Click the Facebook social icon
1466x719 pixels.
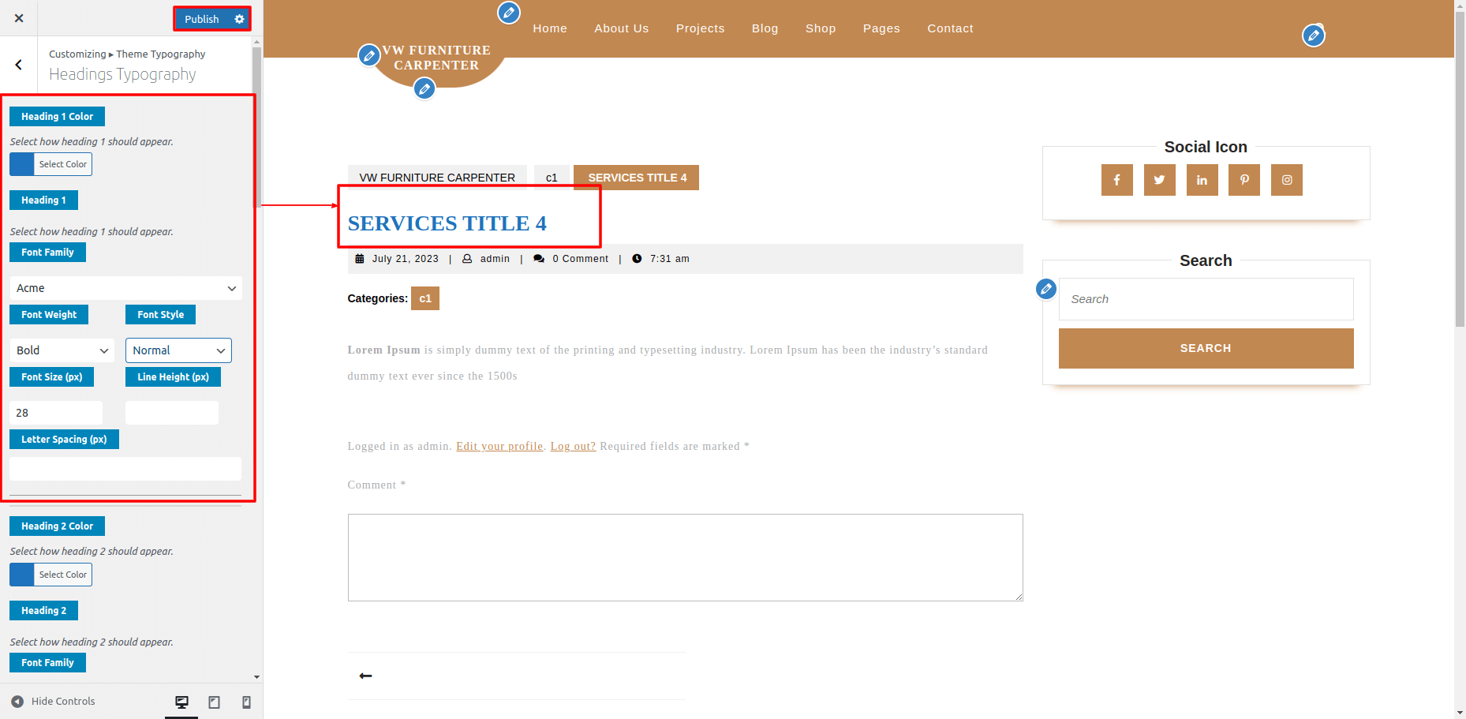(1116, 180)
